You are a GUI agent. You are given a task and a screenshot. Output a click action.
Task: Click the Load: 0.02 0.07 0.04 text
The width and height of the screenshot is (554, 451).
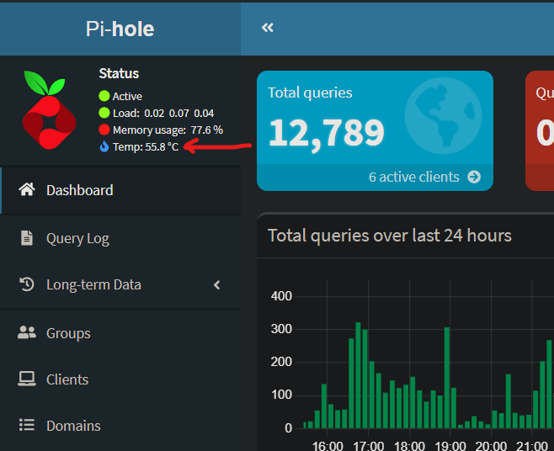click(x=163, y=113)
